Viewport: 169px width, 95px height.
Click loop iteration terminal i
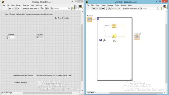pyautogui.click(x=100, y=40)
